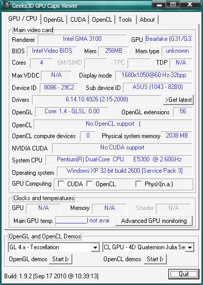Click the Mem field 256MB

[x=113, y=51]
